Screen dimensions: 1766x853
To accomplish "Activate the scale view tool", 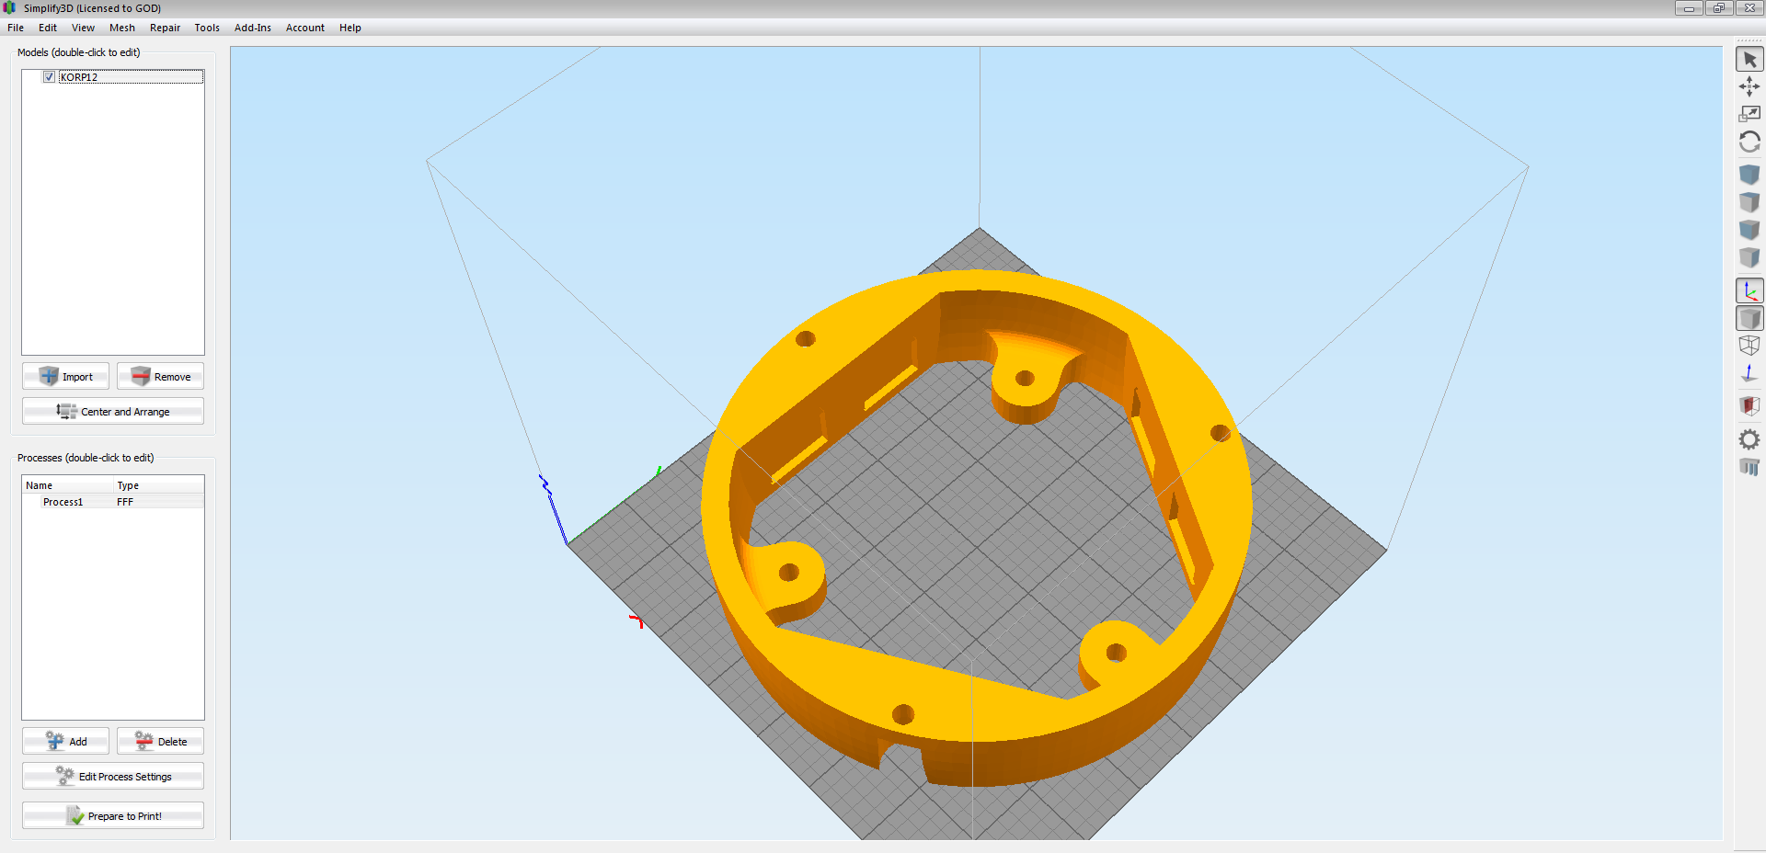I will coord(1749,114).
